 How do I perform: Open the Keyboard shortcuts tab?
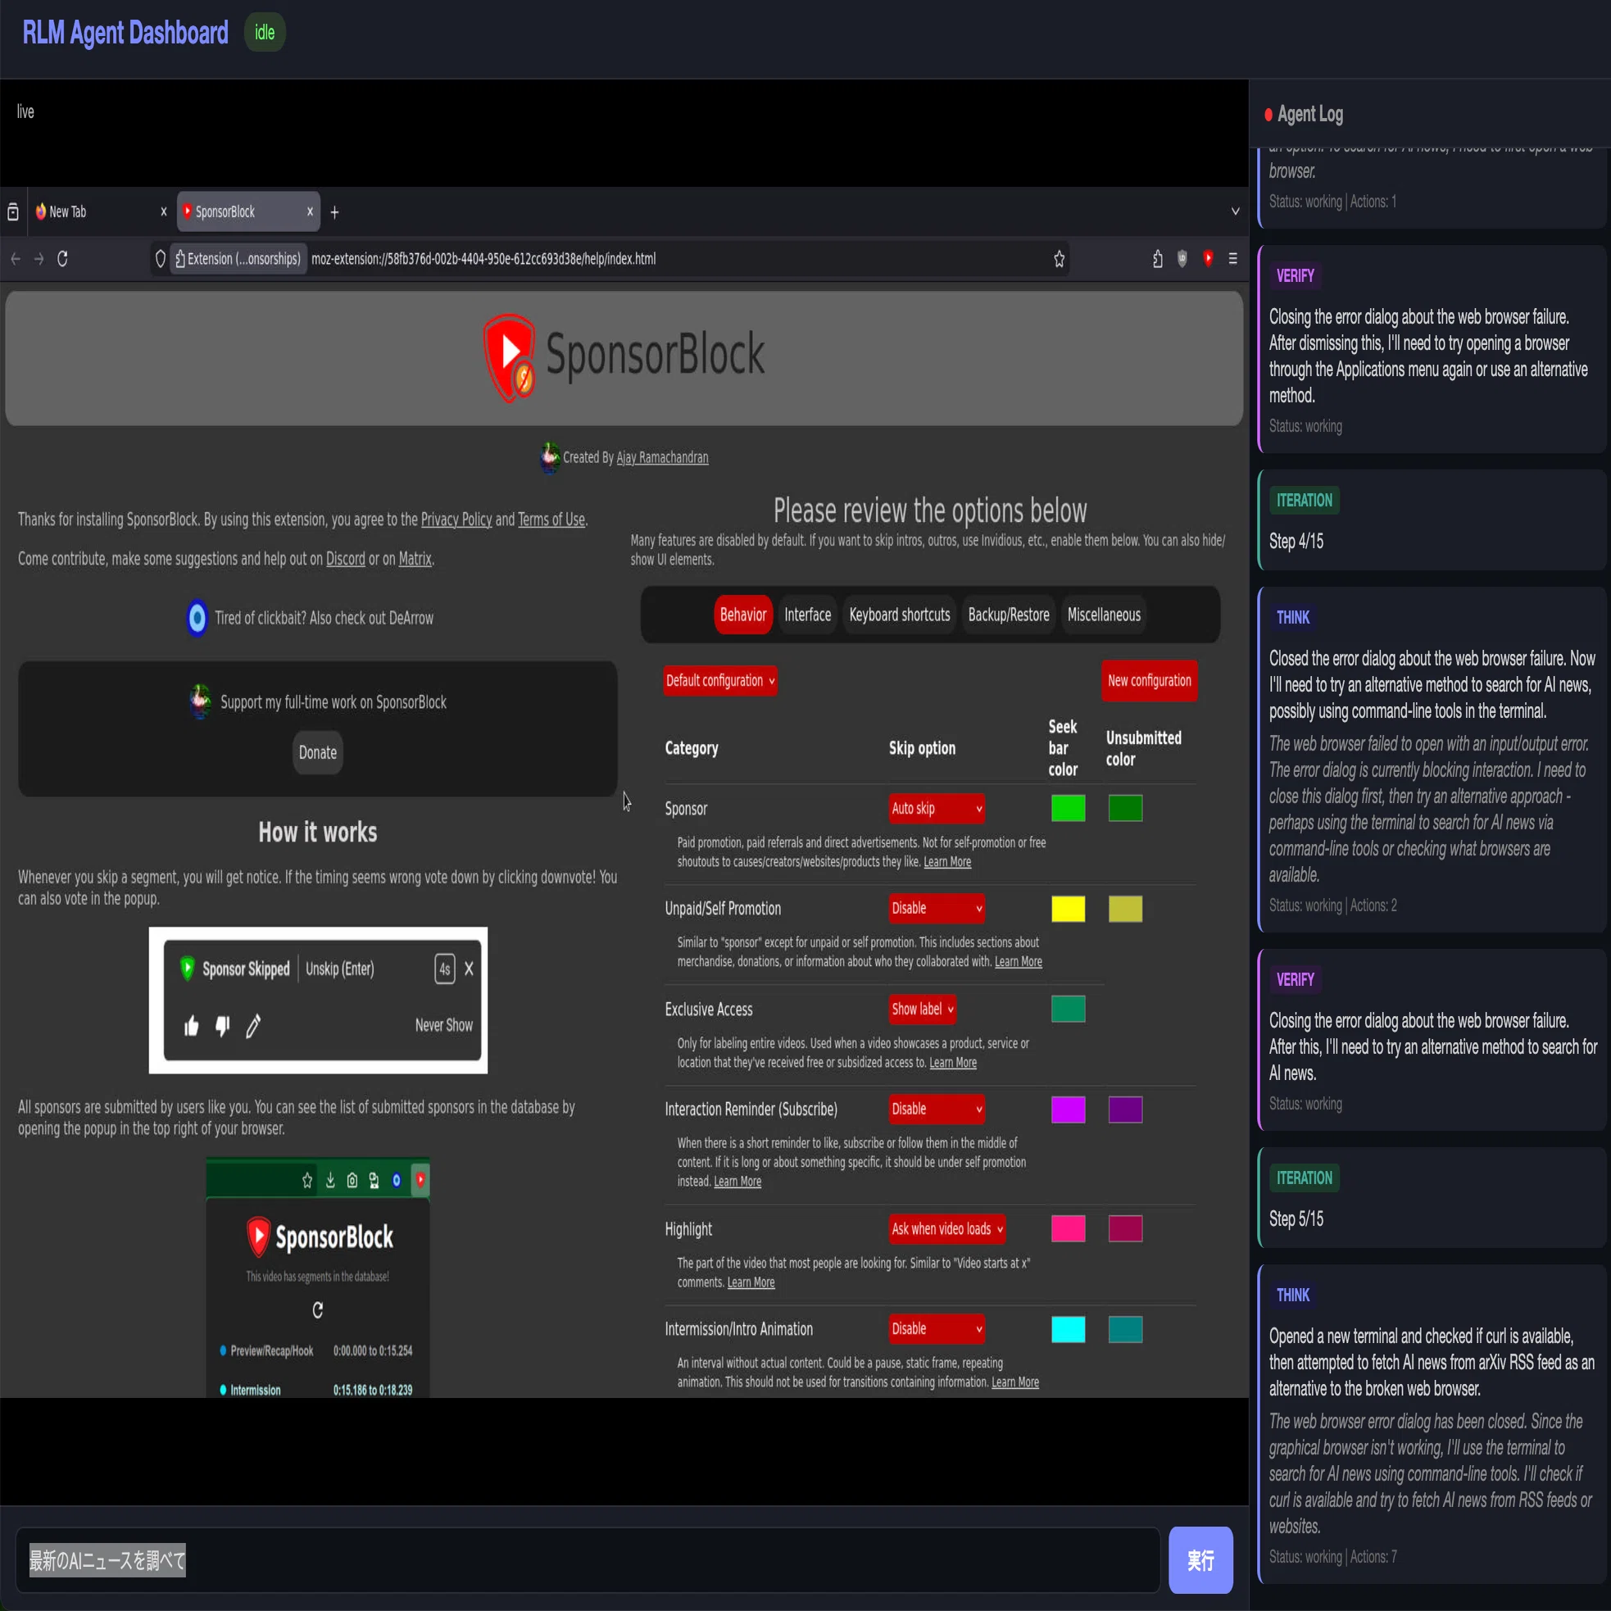899,615
